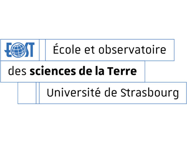
Task: Click the ST letters in EOST logo
Action: coord(29,50)
